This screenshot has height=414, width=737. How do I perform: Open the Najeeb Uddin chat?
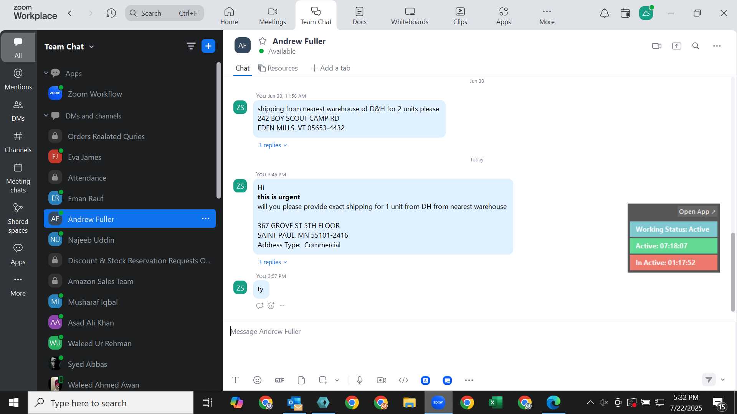coord(130,240)
